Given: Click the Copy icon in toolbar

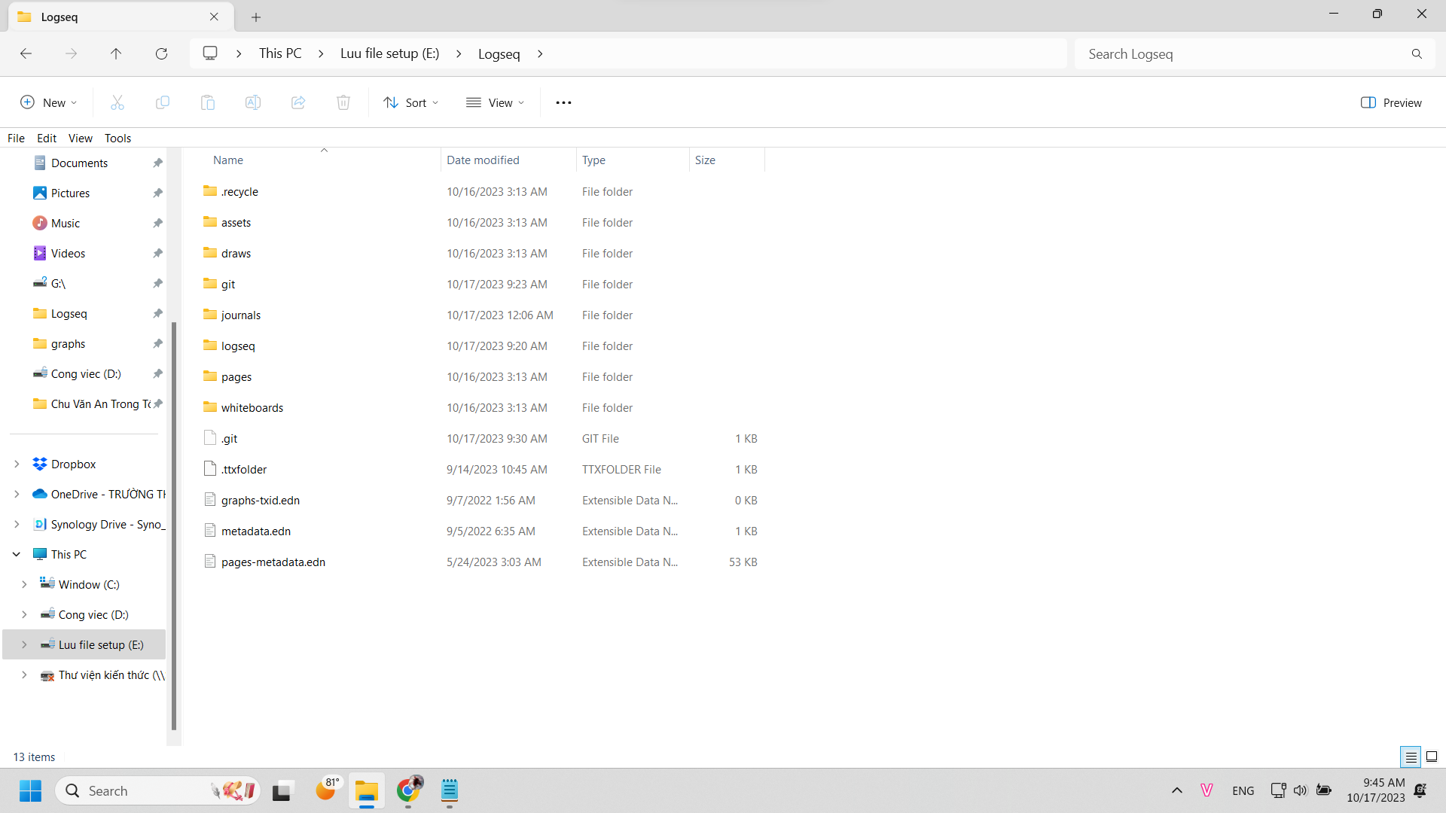Looking at the screenshot, I should point(163,102).
